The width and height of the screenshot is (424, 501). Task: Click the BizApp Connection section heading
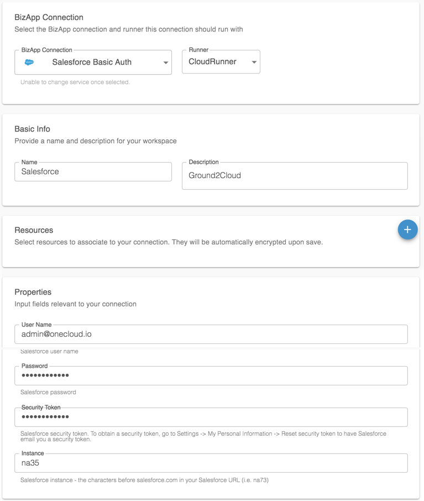(49, 17)
